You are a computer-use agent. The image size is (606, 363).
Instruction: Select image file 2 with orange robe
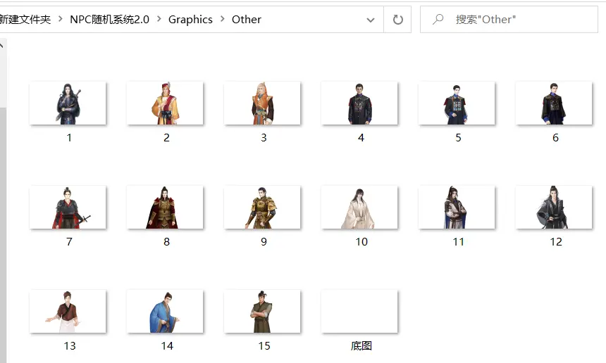point(166,103)
